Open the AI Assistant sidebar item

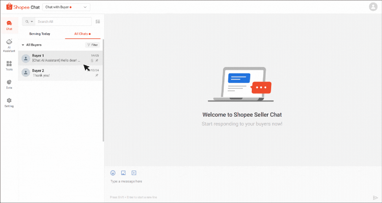pyautogui.click(x=9, y=46)
